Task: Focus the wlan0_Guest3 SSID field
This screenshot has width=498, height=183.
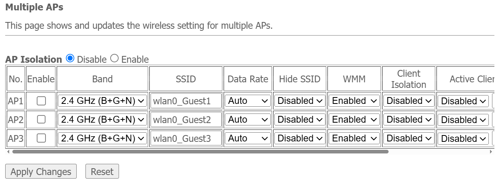Action: (186, 138)
